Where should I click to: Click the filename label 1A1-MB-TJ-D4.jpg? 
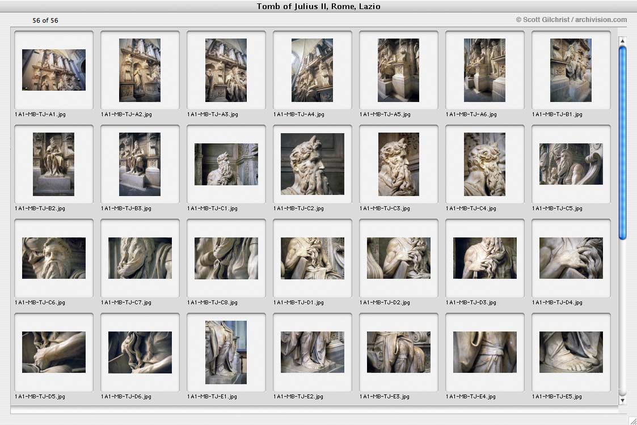pos(557,303)
